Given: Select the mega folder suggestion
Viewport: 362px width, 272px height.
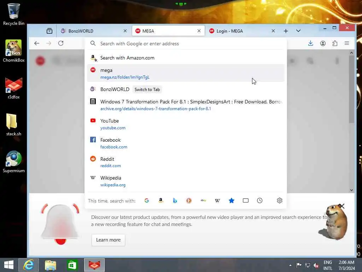Looking at the screenshot, I should pyautogui.click(x=186, y=73).
